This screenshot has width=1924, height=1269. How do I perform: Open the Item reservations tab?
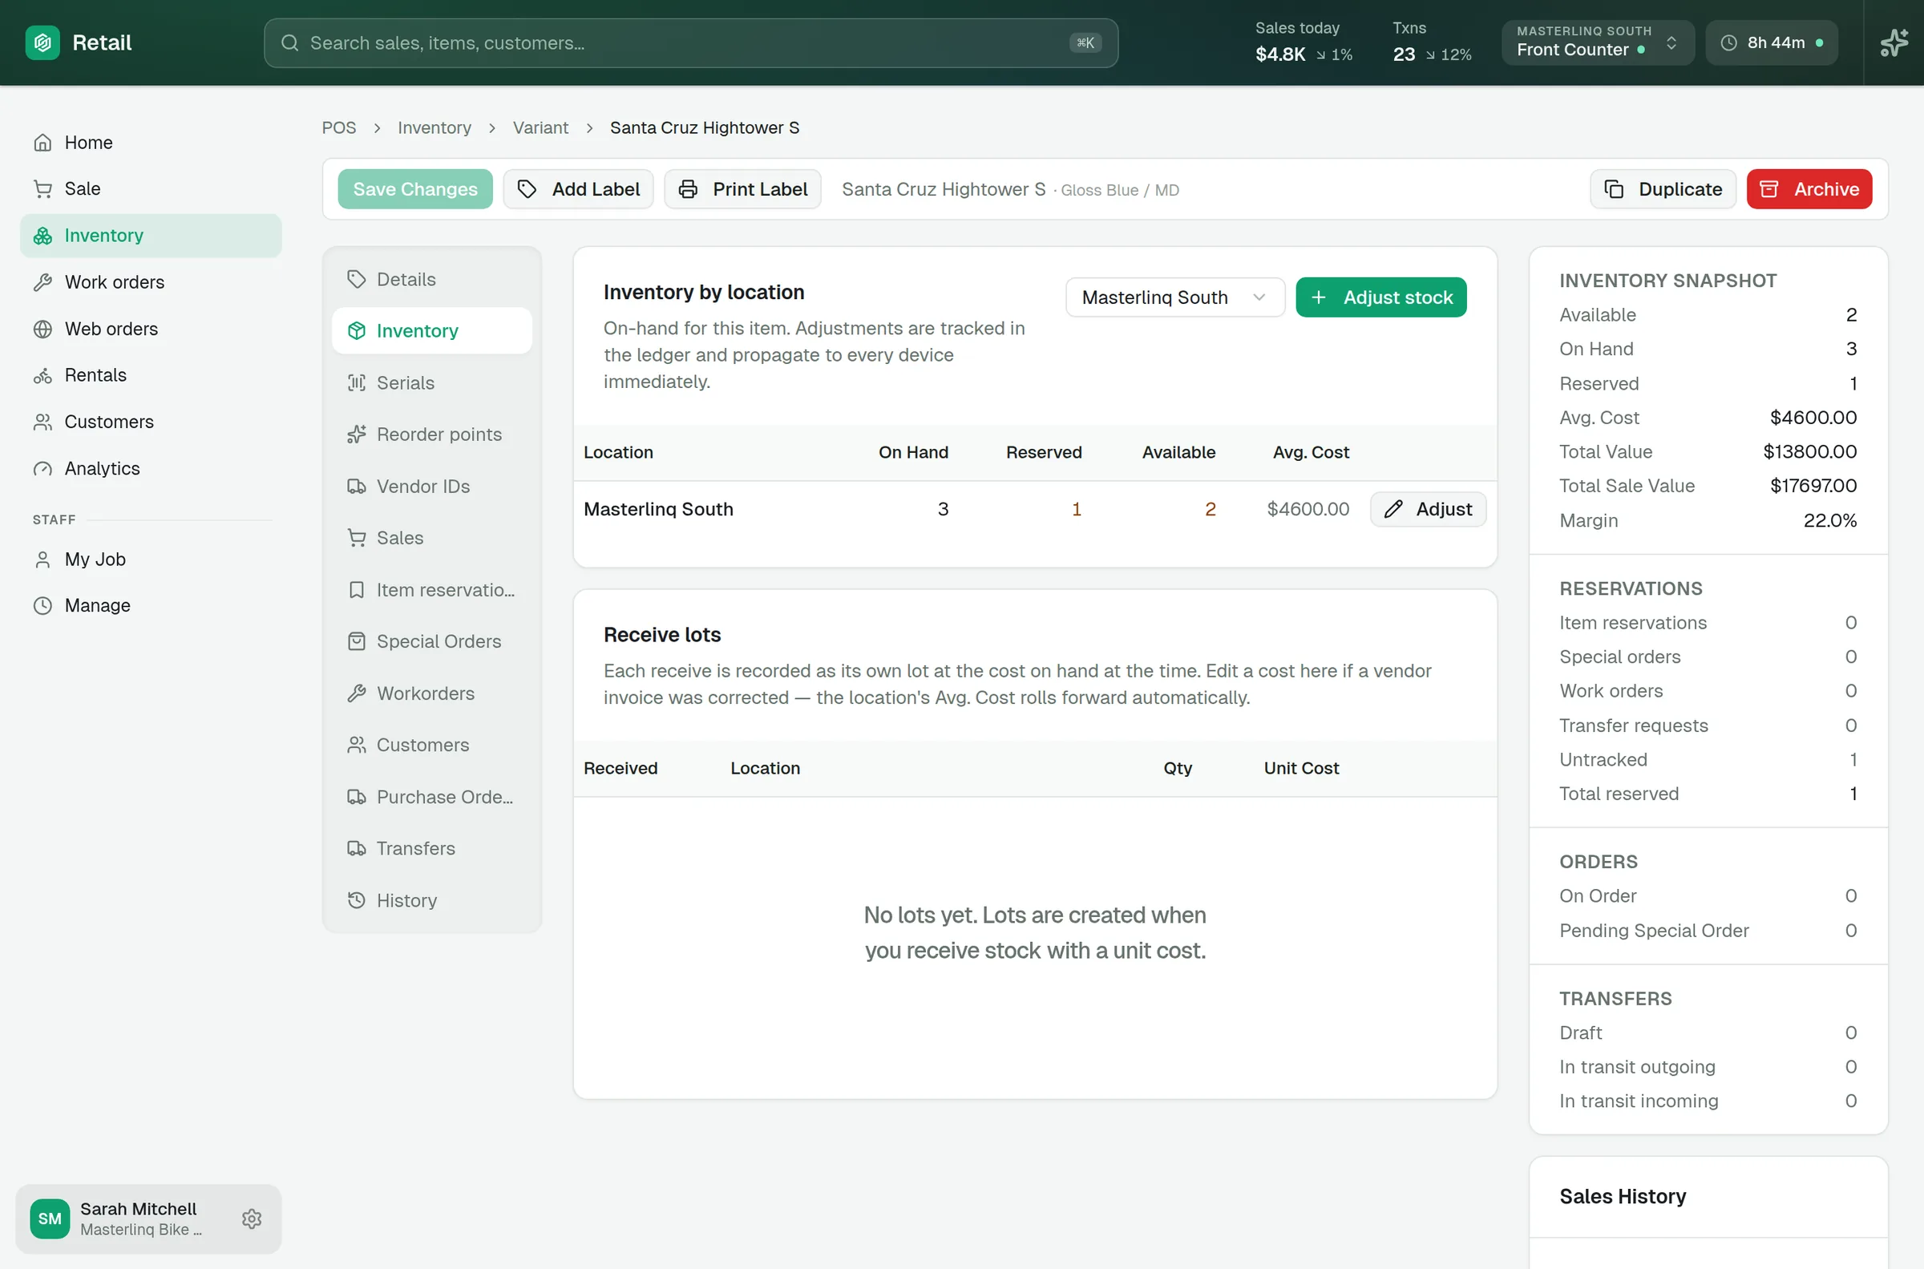tap(431, 590)
